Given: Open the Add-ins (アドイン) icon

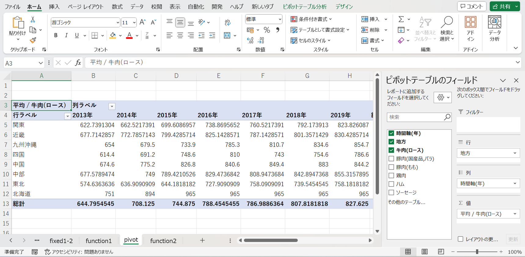Looking at the screenshot, I should click(470, 29).
